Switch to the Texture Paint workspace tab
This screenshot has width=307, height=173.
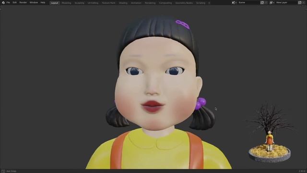108,3
